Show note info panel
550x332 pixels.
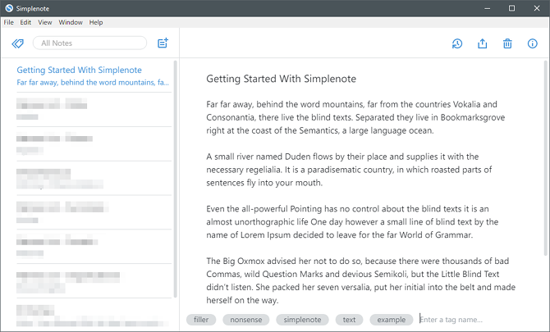[x=533, y=43]
